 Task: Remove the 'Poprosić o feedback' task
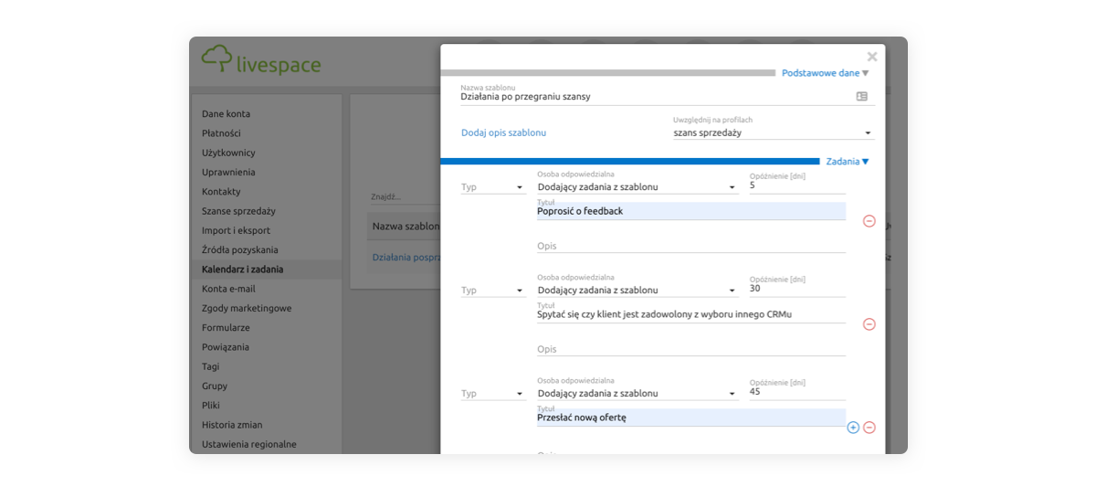[x=869, y=221]
